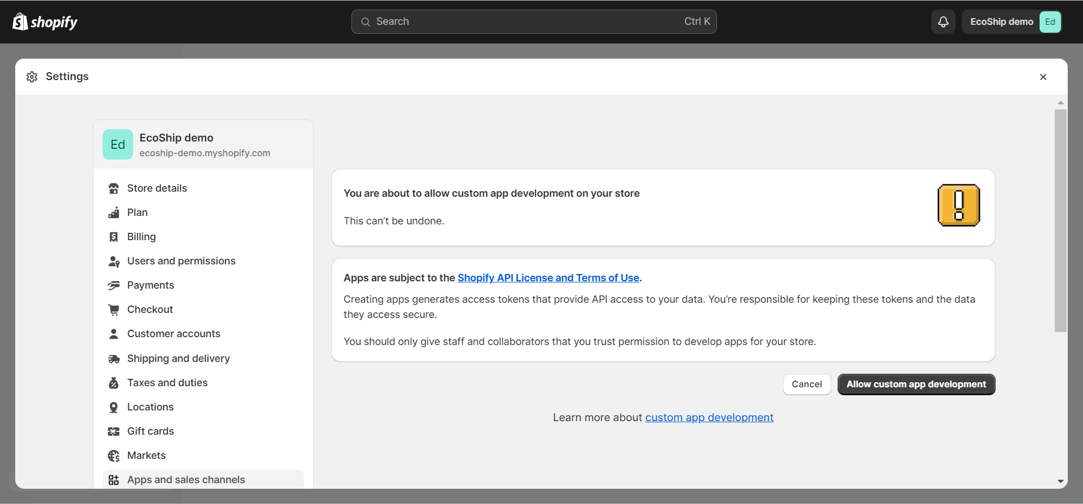Image resolution: width=1083 pixels, height=504 pixels.
Task: Click the scrollbar down arrow
Action: pos(1060,482)
